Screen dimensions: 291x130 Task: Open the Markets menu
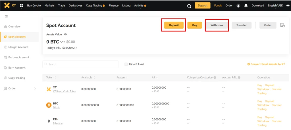49,6
